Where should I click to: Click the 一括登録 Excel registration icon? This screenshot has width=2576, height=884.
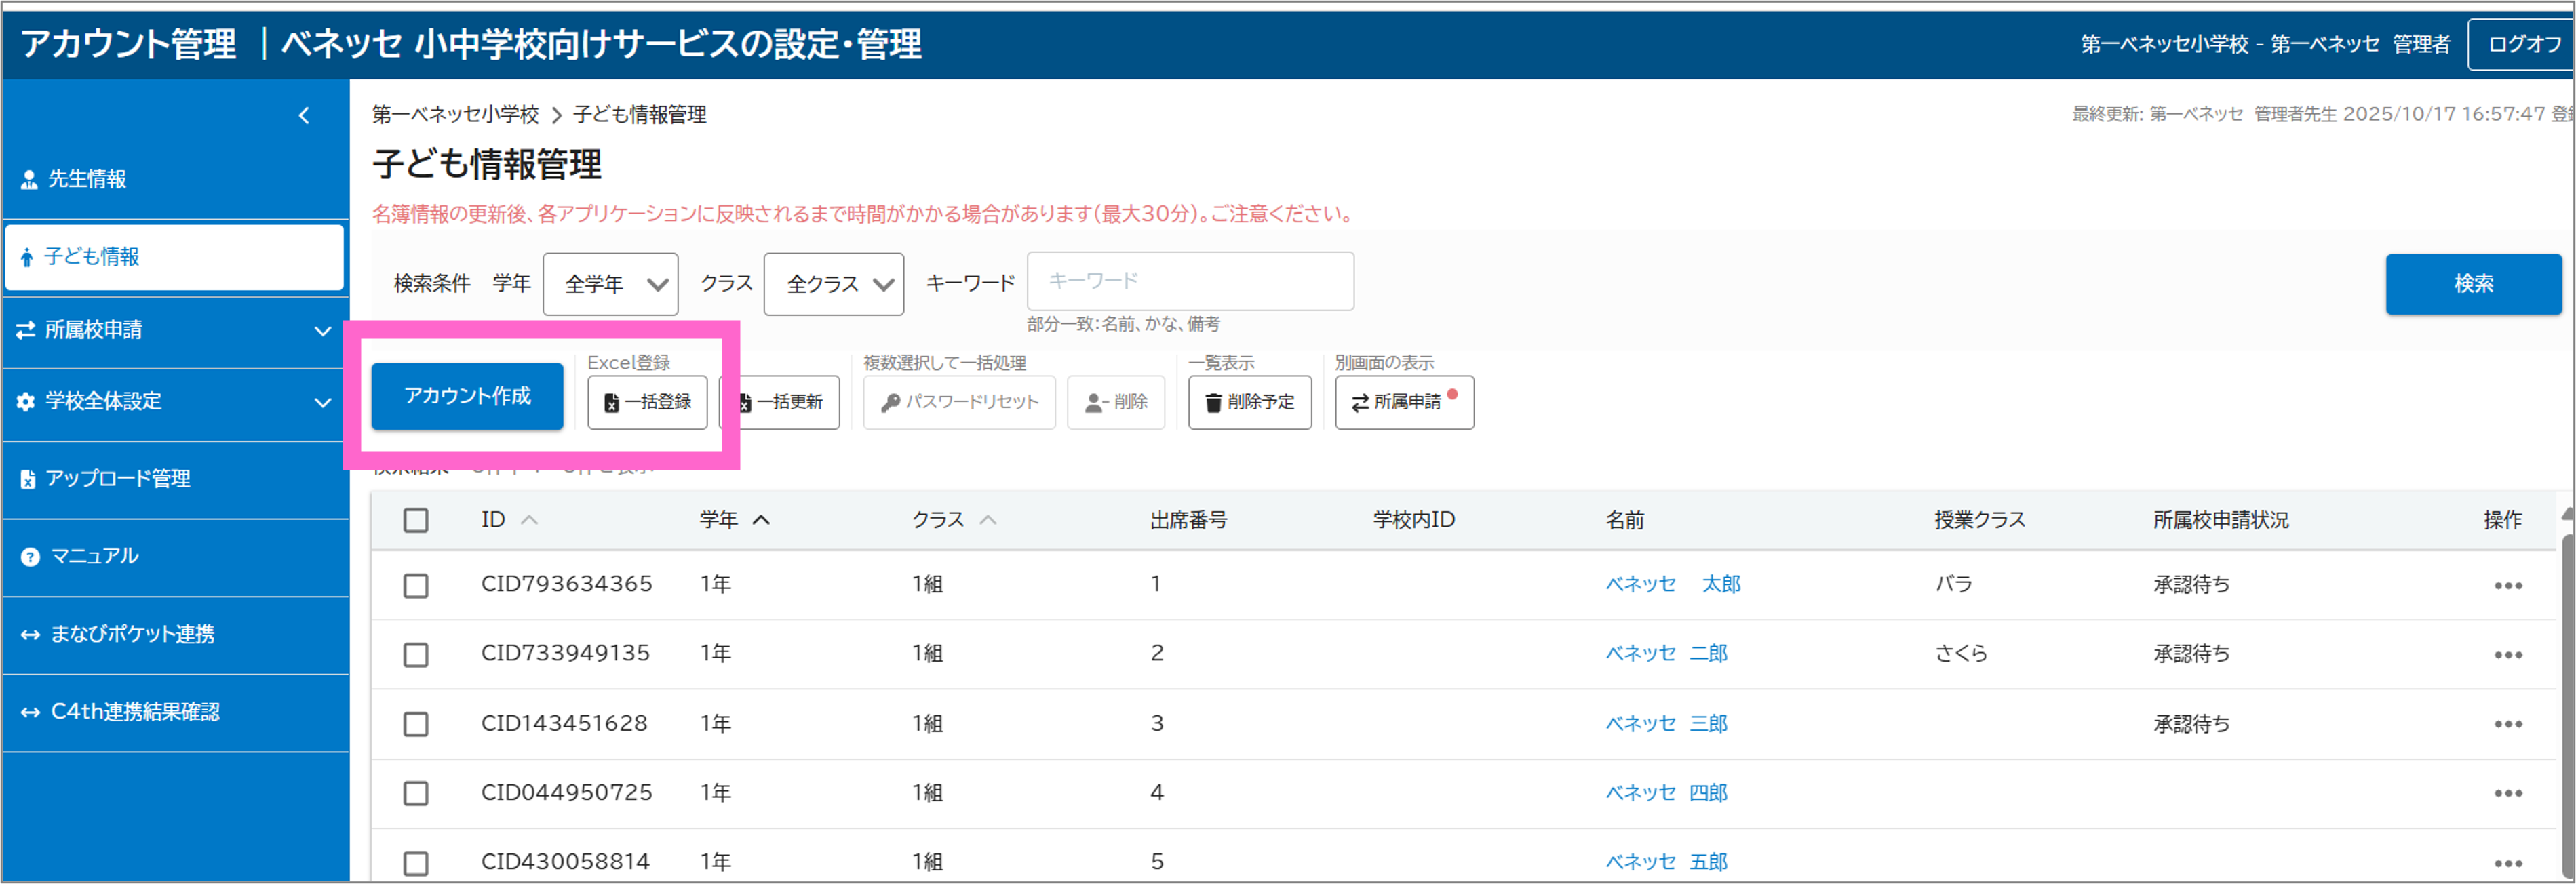pos(610,402)
